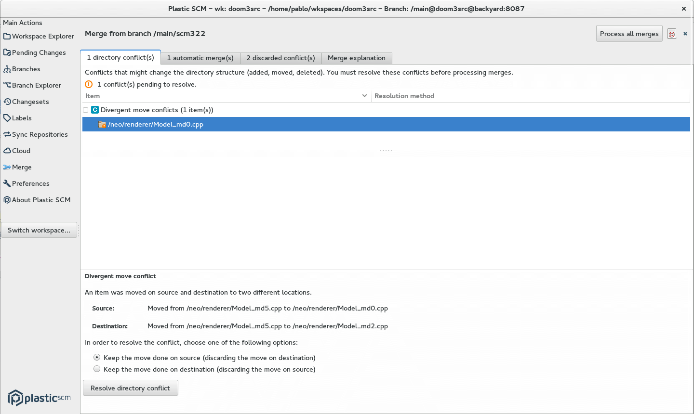Click Resolve directory conflict button
Screen dimensions: 694x414
tap(131, 388)
